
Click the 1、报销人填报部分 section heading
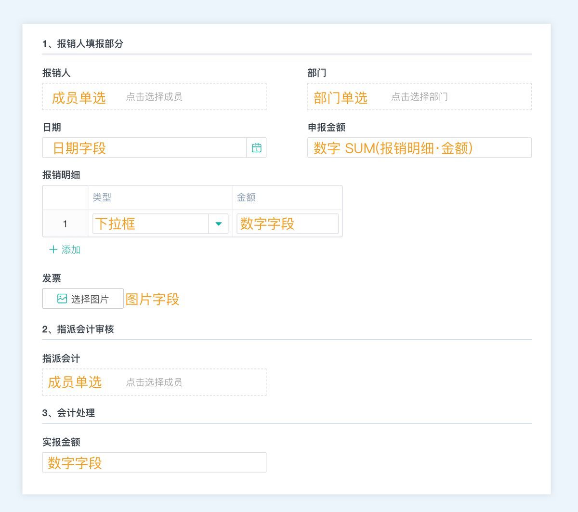coord(83,44)
